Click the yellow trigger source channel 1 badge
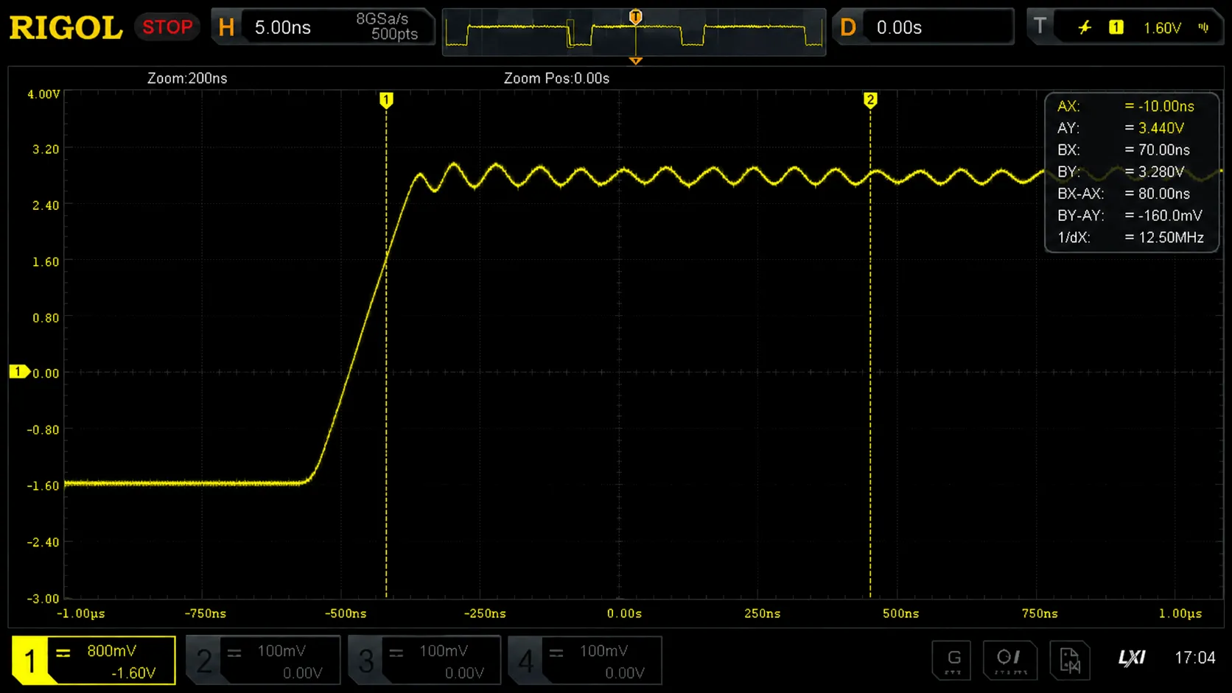 coord(1116,27)
